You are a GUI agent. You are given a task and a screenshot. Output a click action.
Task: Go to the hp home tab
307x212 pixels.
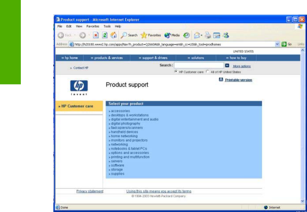[x=69, y=58]
